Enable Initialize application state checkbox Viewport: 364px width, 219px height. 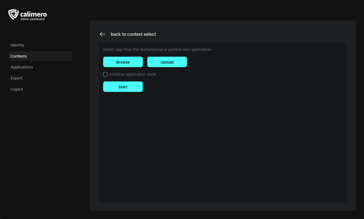pos(105,74)
